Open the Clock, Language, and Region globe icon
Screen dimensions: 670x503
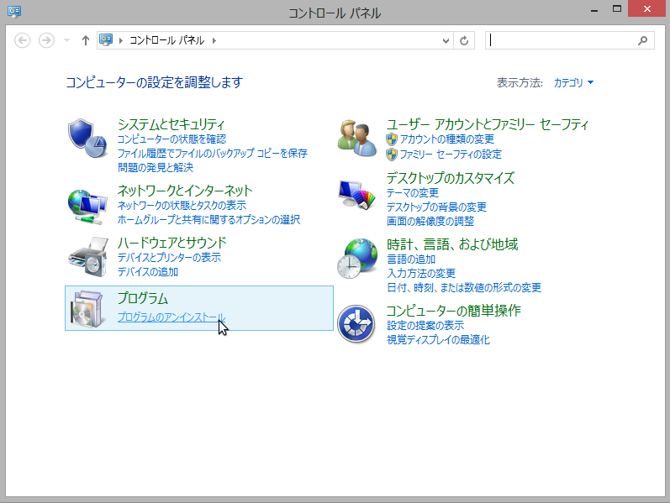pyautogui.click(x=356, y=259)
